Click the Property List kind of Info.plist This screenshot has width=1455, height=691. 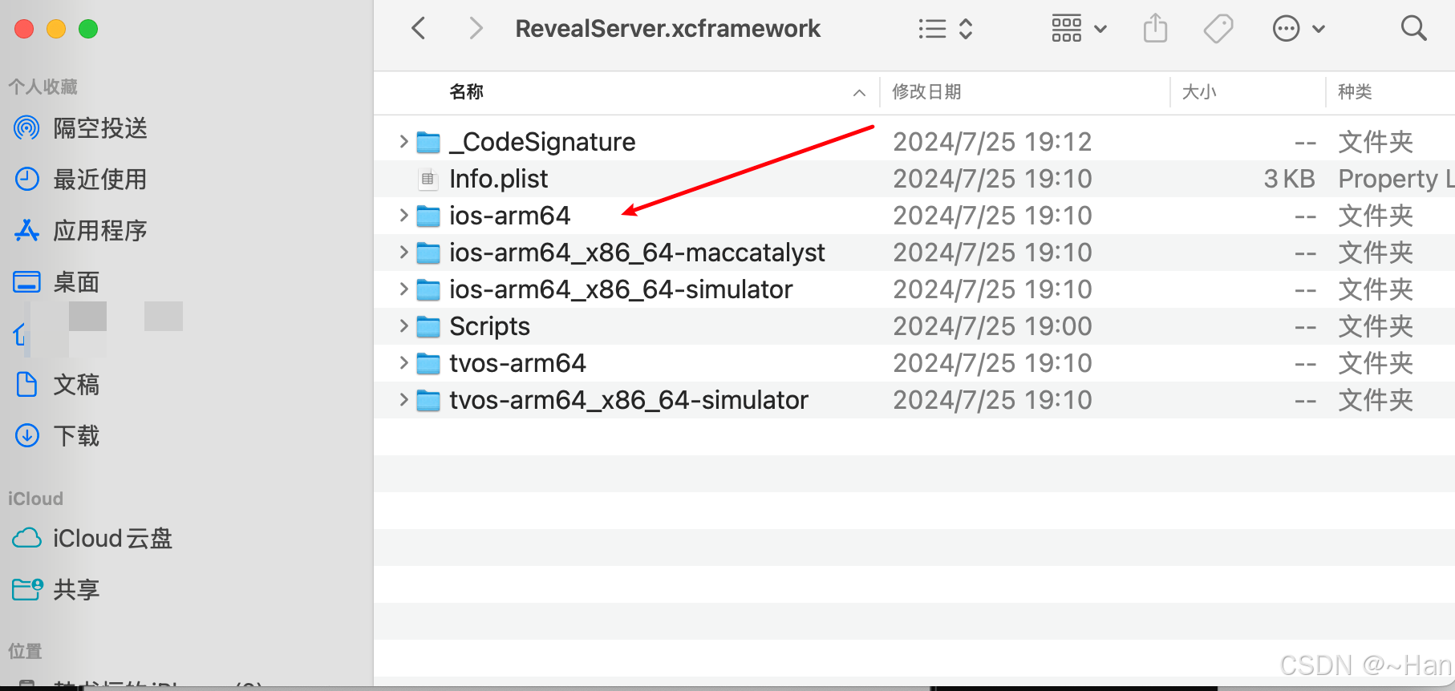pyautogui.click(x=1396, y=179)
